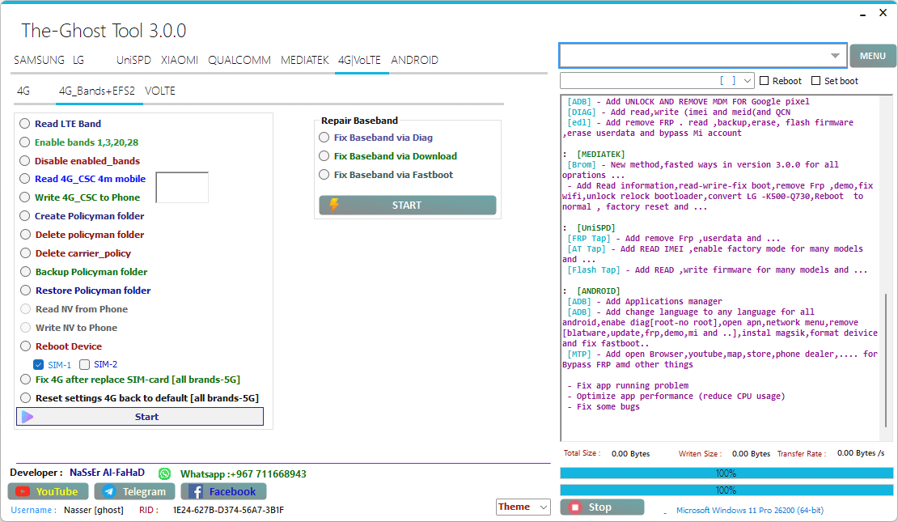Switch to the VOLTE sub-tab
898x522 pixels.
(160, 91)
